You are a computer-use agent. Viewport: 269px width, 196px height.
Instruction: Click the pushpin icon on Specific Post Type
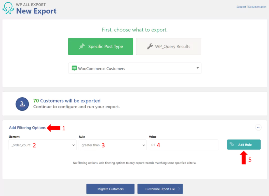tap(82, 46)
